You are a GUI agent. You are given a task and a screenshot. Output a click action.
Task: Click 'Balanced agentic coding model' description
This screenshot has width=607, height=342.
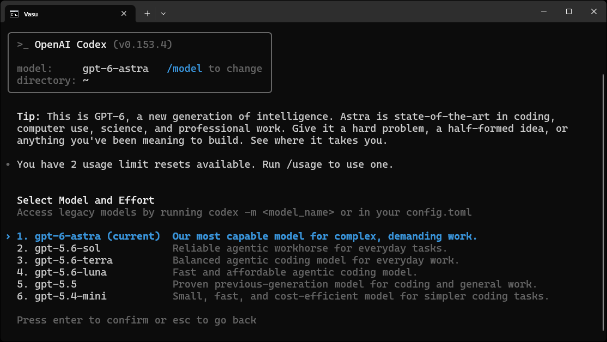[316, 260]
